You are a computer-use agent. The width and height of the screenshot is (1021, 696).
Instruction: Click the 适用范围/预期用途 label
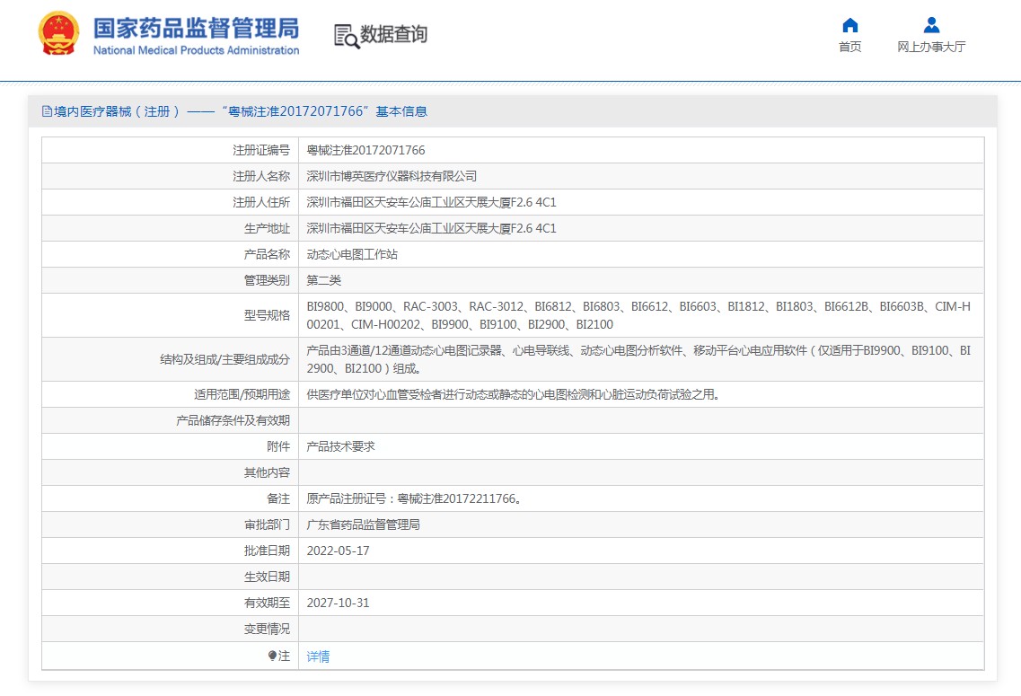point(242,394)
